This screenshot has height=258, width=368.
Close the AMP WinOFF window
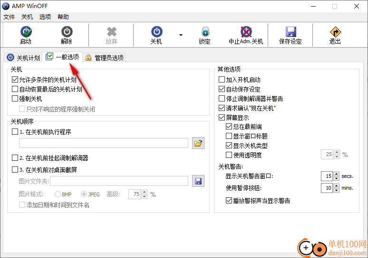click(357, 6)
